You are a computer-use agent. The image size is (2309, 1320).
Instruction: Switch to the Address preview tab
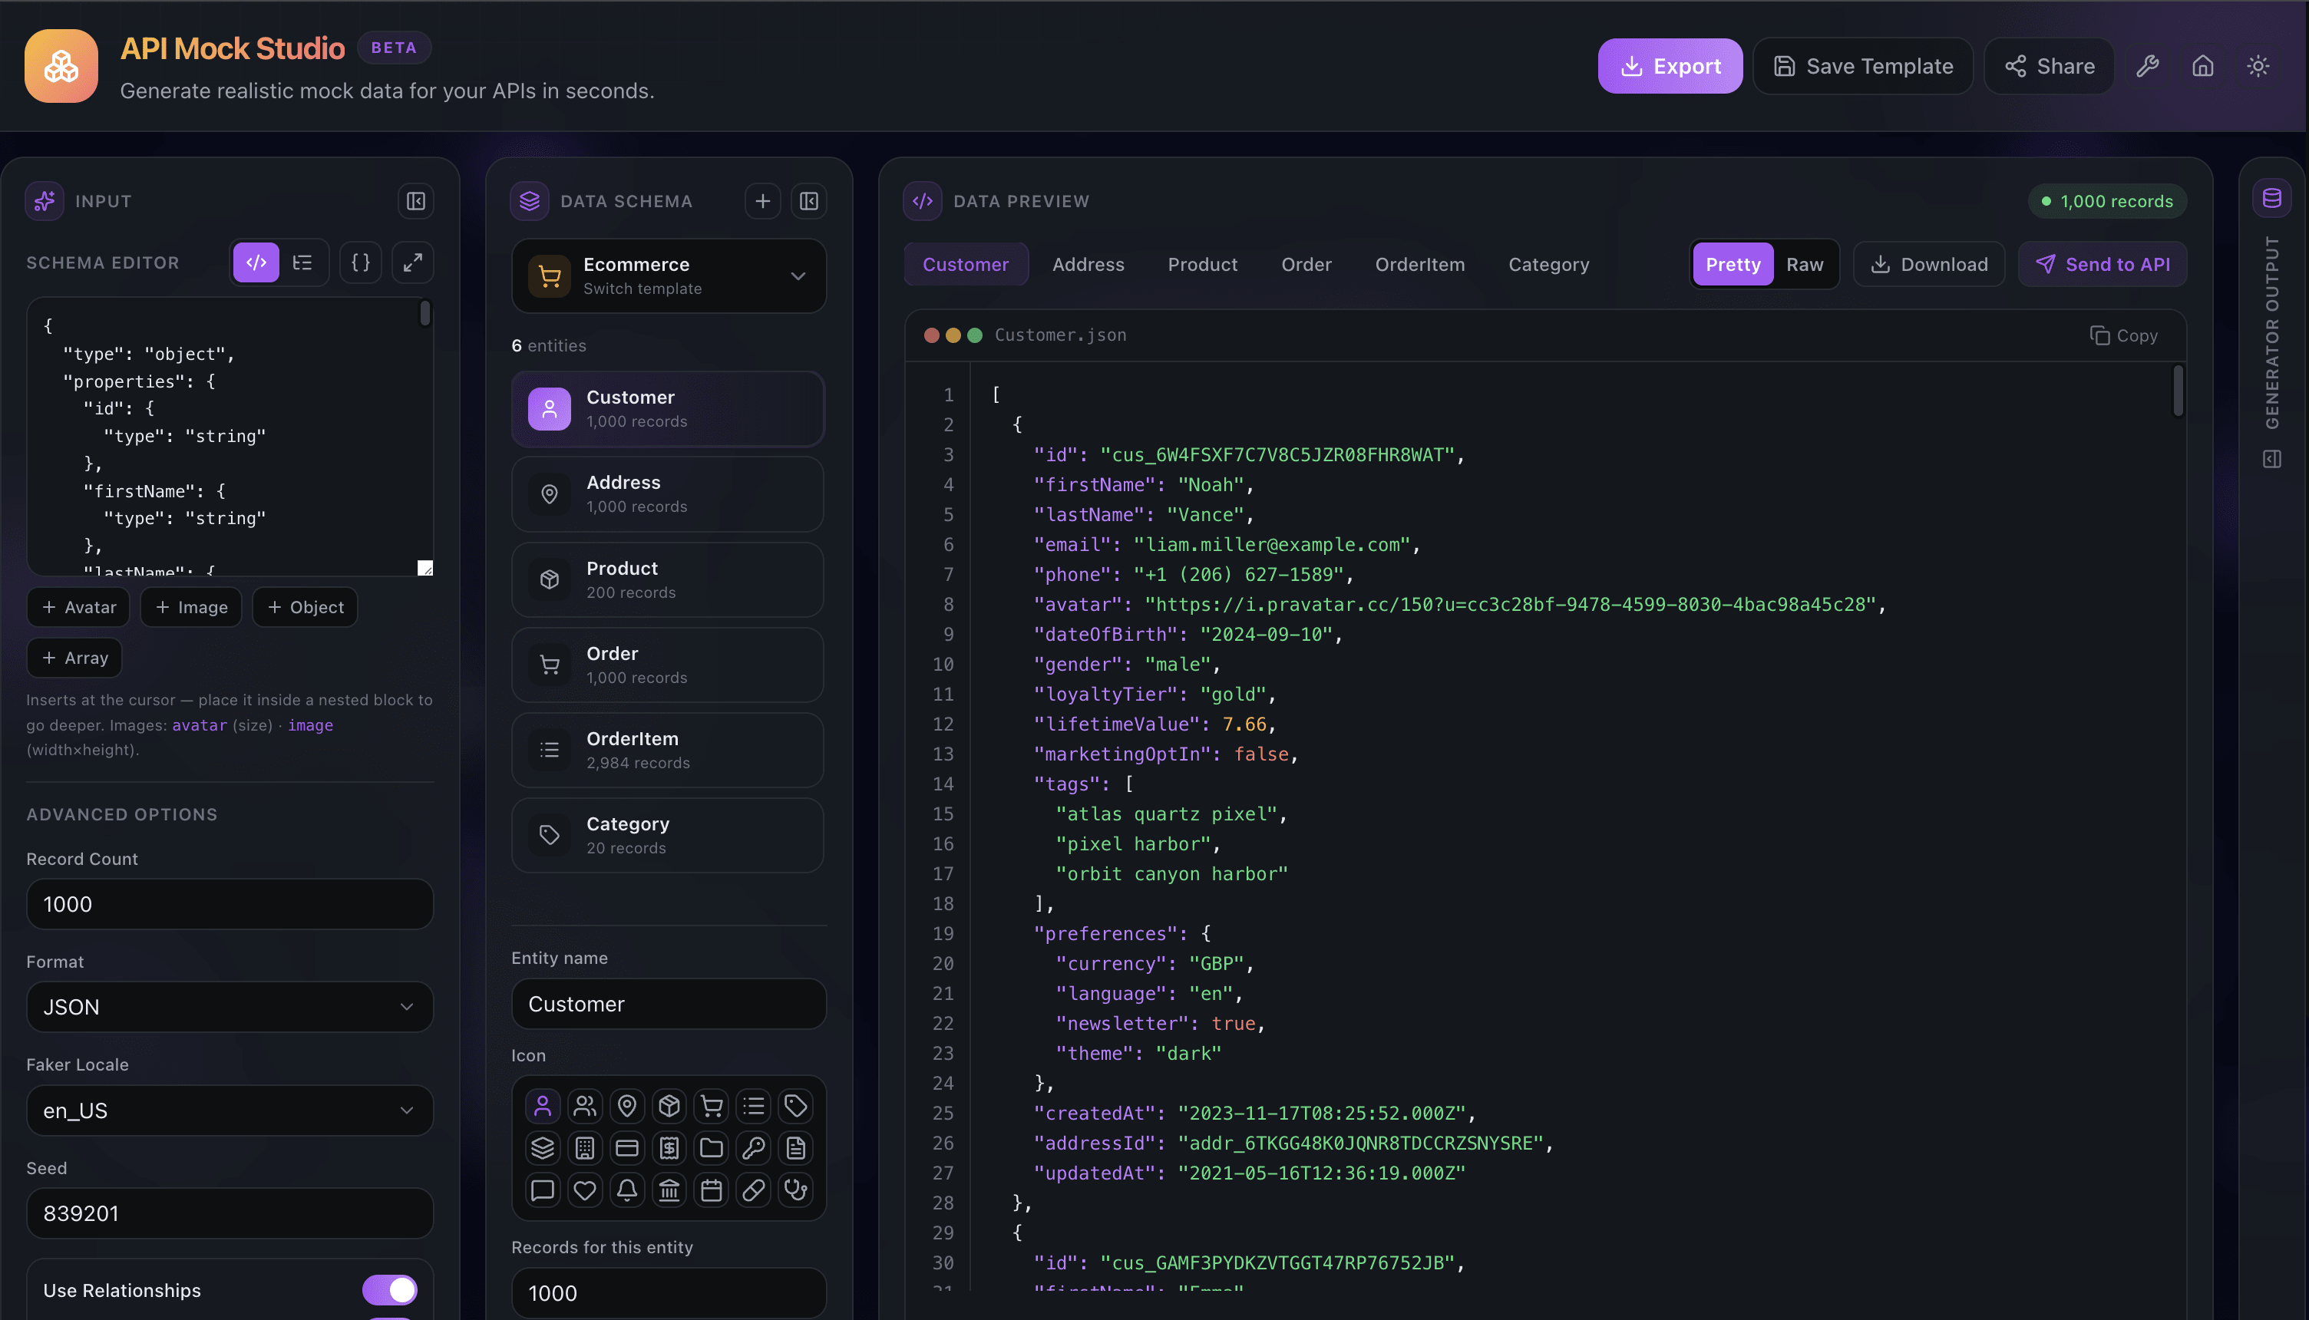1088,265
